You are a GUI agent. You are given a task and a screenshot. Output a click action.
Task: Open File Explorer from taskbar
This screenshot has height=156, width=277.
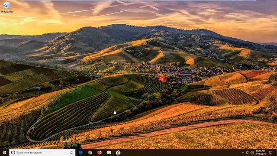click(109, 153)
